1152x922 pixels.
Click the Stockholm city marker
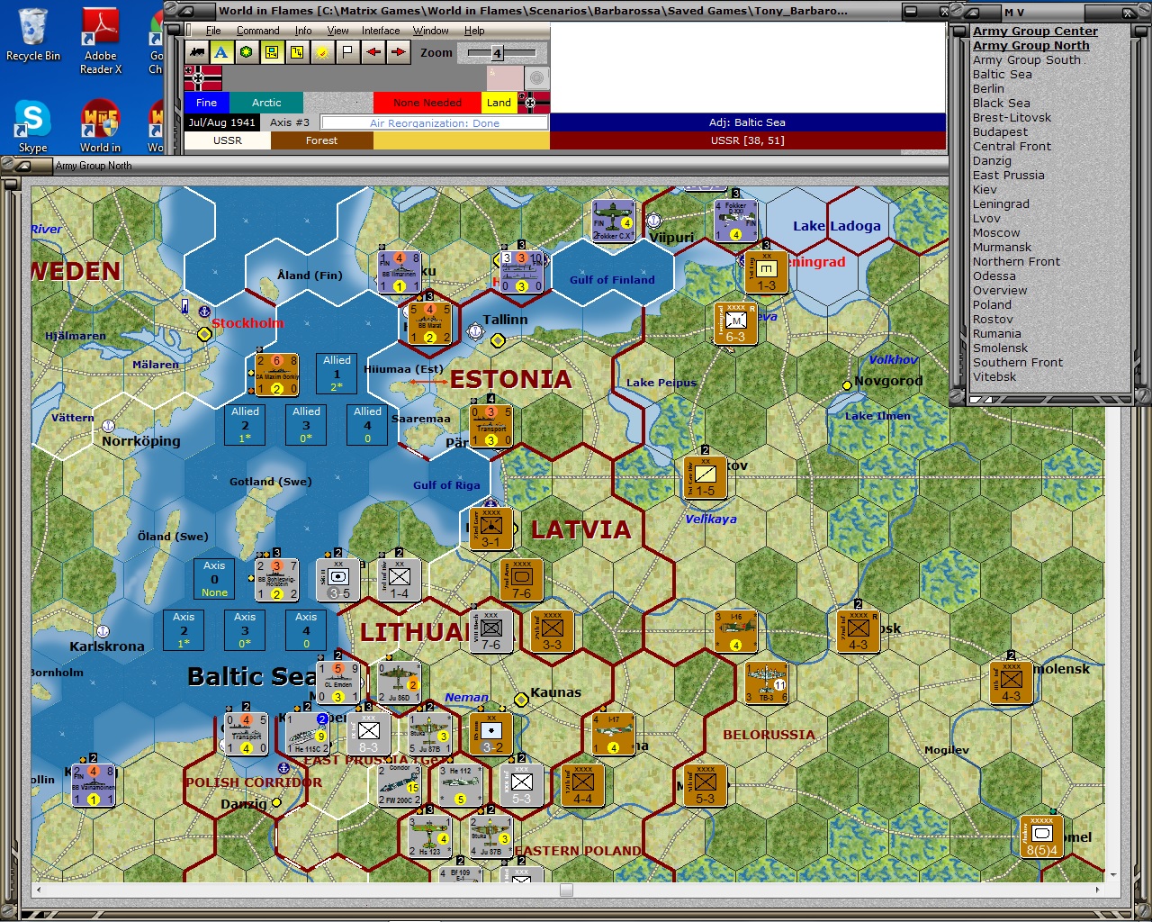[x=205, y=334]
